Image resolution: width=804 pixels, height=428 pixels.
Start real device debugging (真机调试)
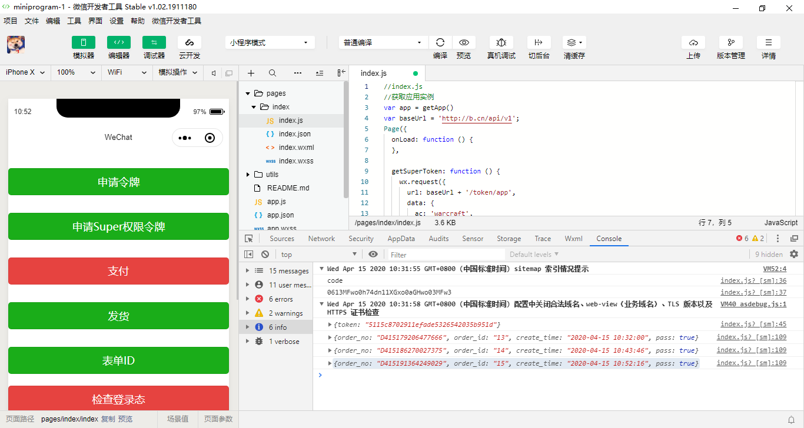point(501,42)
